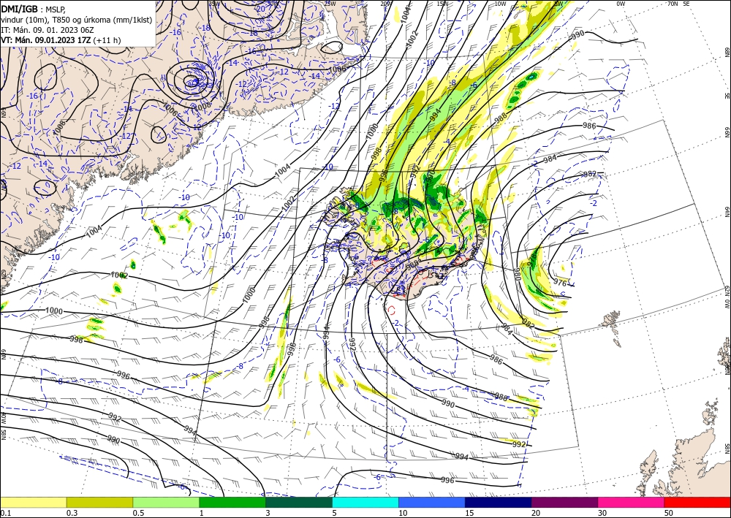
Task: Select the light green 0.5 legend swatch
Action: click(x=166, y=502)
